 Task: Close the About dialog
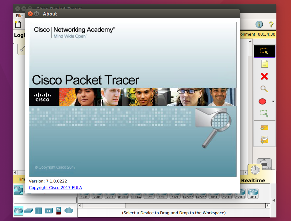(30, 14)
